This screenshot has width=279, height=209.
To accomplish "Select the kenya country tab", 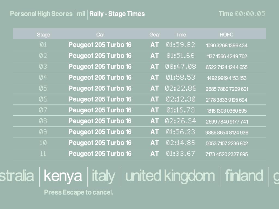I will point(63,176).
